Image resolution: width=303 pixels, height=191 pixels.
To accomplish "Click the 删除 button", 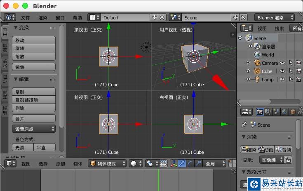I will pyautogui.click(x=34, y=108).
